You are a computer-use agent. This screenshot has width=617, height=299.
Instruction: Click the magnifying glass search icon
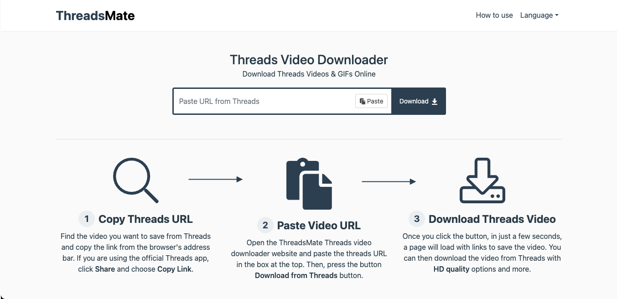click(136, 180)
